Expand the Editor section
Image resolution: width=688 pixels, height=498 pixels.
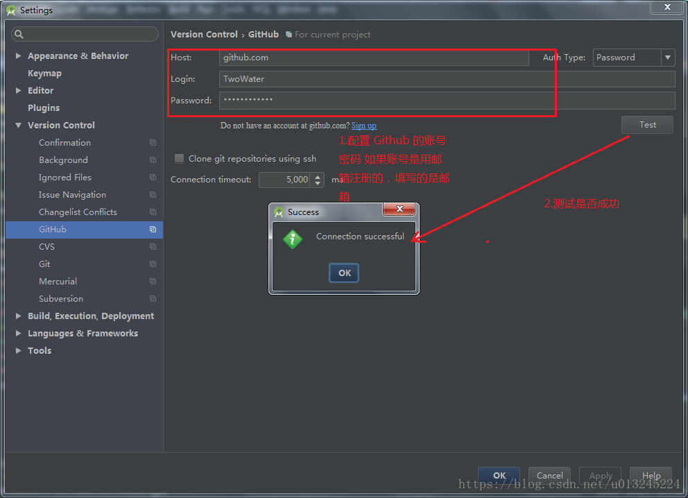click(x=19, y=90)
